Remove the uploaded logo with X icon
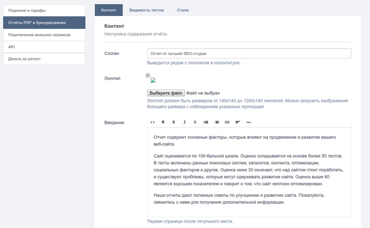This screenshot has width=370, height=228. (x=148, y=75)
